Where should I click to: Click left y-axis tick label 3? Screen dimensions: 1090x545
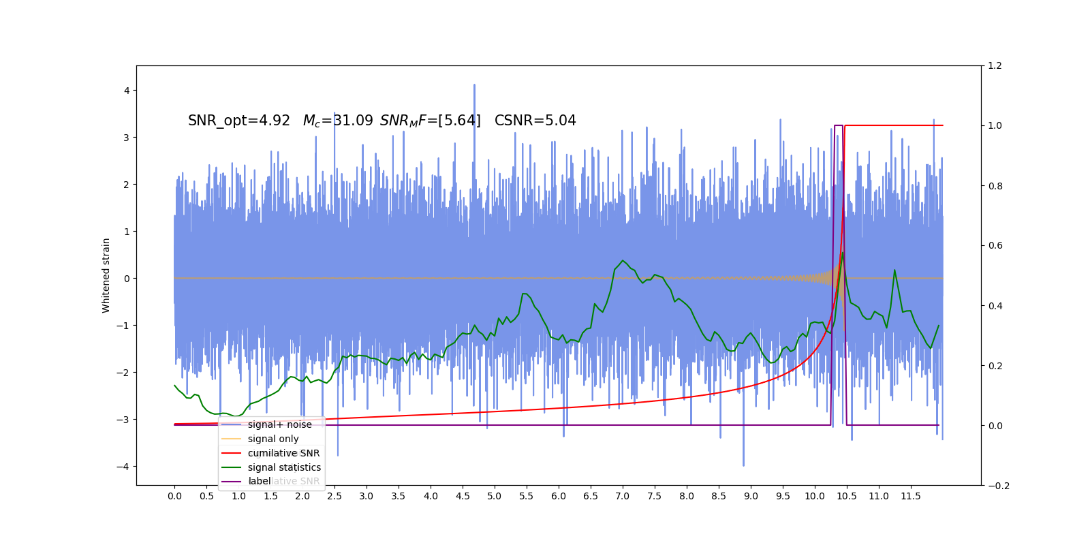[127, 138]
